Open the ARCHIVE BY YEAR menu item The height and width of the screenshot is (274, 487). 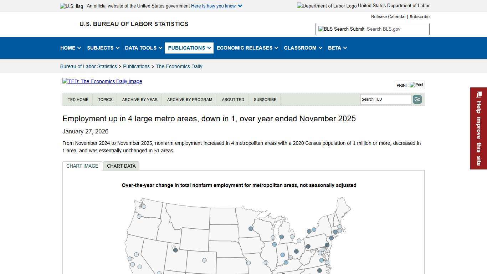click(x=140, y=100)
